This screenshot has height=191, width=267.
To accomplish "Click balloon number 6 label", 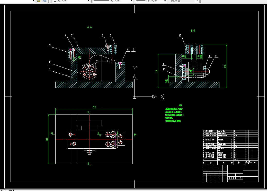I will [x=102, y=35].
